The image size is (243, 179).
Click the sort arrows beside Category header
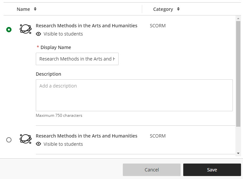pos(178,9)
